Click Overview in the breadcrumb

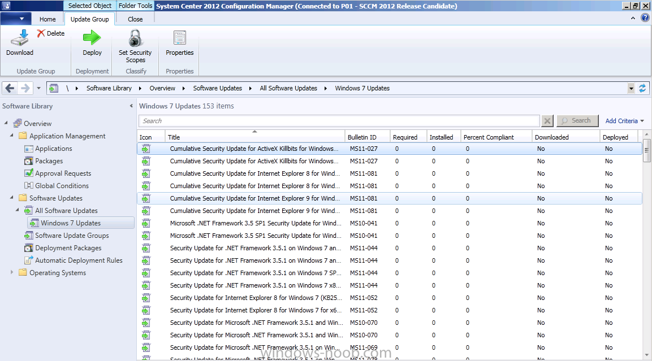pyautogui.click(x=162, y=88)
